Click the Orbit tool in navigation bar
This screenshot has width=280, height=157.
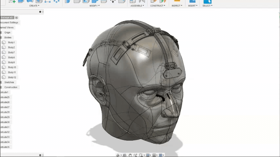118,155
